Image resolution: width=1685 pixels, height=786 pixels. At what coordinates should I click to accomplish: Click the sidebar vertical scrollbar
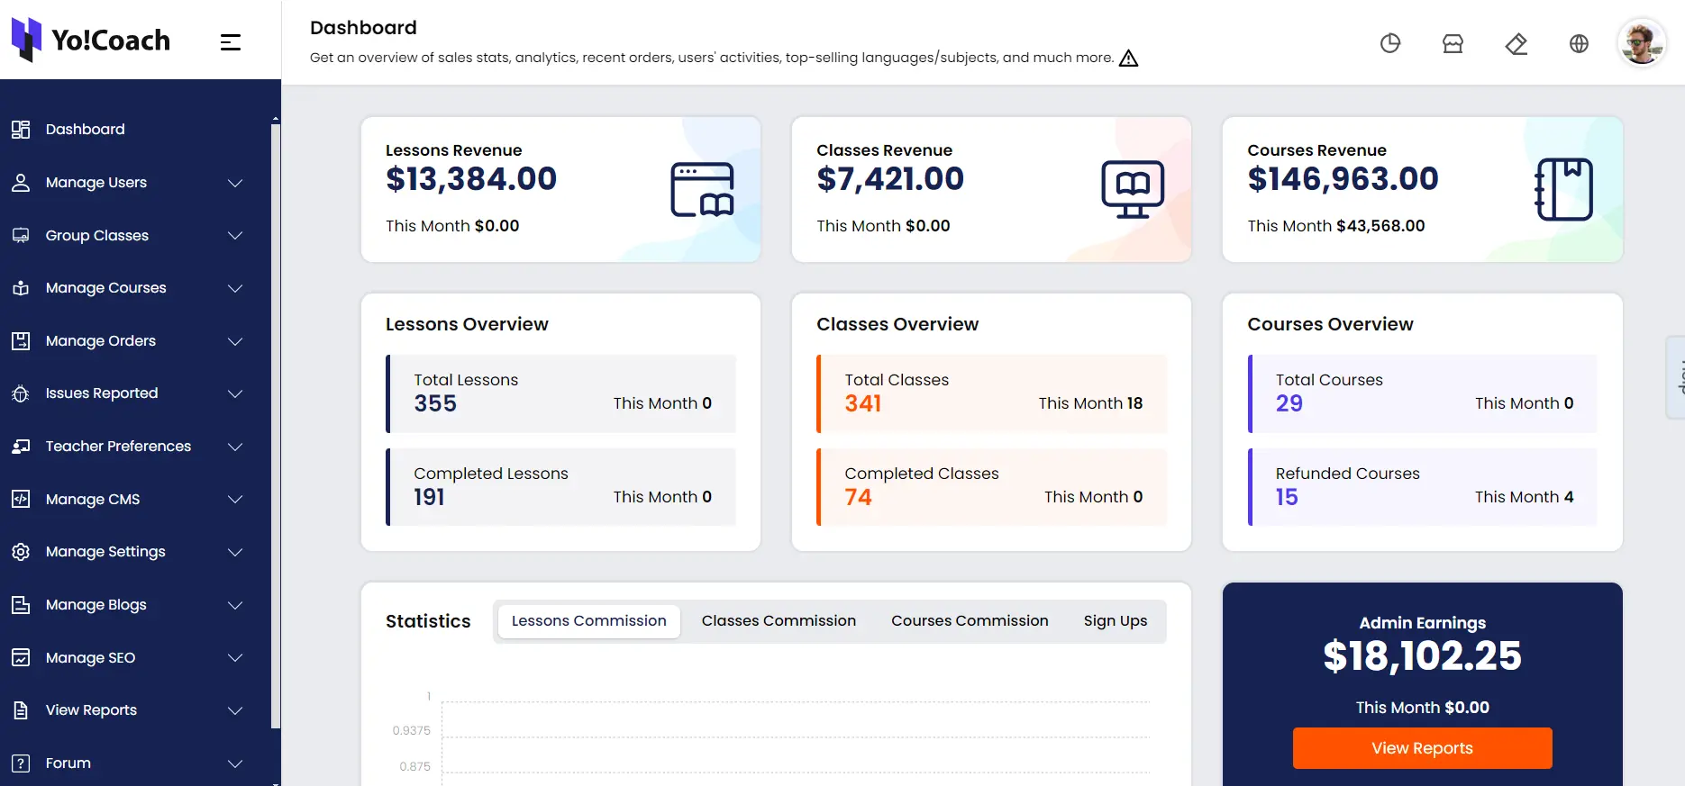point(275,423)
